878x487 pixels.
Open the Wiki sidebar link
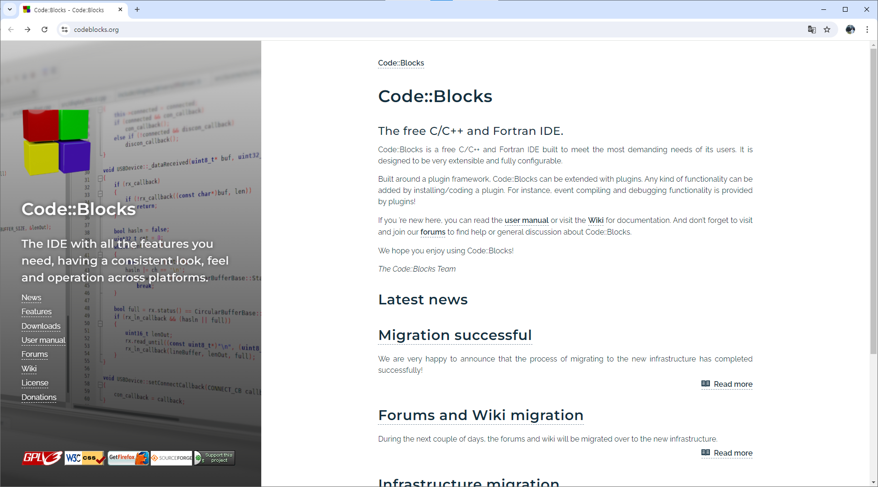point(29,369)
